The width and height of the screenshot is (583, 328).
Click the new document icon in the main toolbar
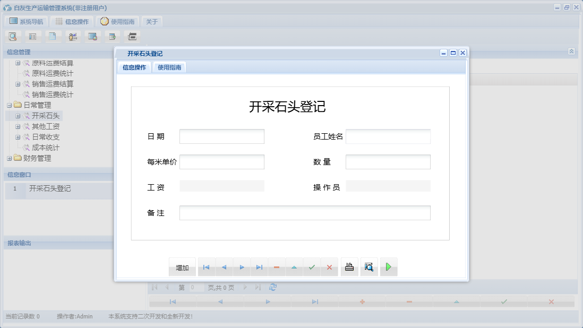(x=53, y=36)
